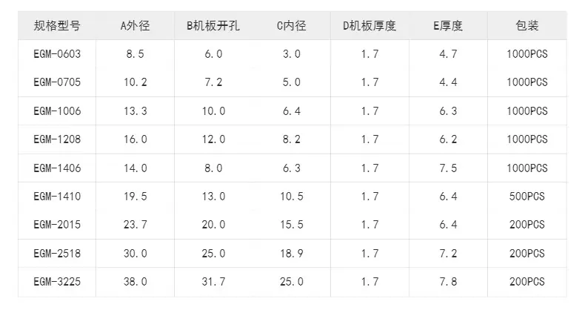
Task: Select the A外径 column header
Action: point(135,26)
